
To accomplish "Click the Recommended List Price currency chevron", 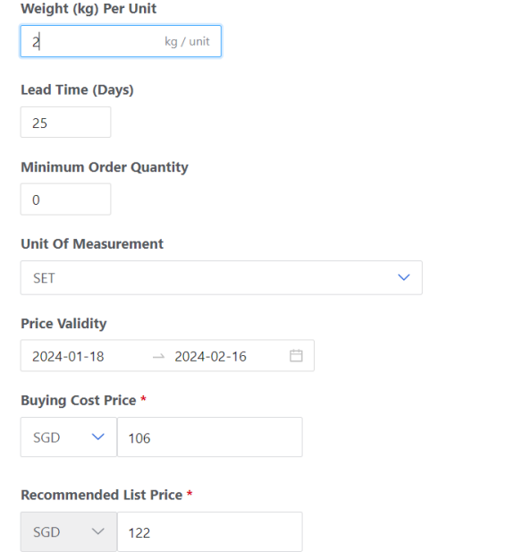I will (97, 531).
